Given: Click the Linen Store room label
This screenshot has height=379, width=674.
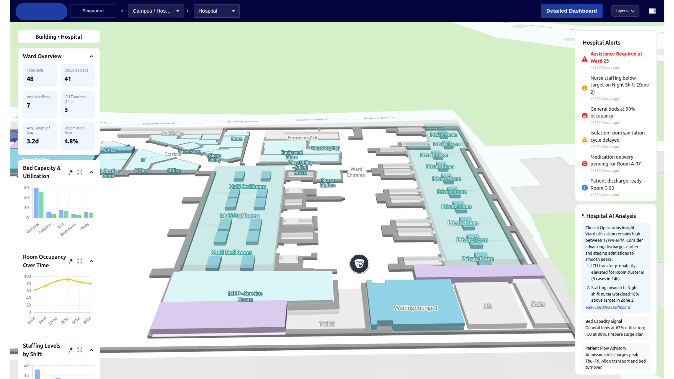Looking at the screenshot, I should coord(190,152).
